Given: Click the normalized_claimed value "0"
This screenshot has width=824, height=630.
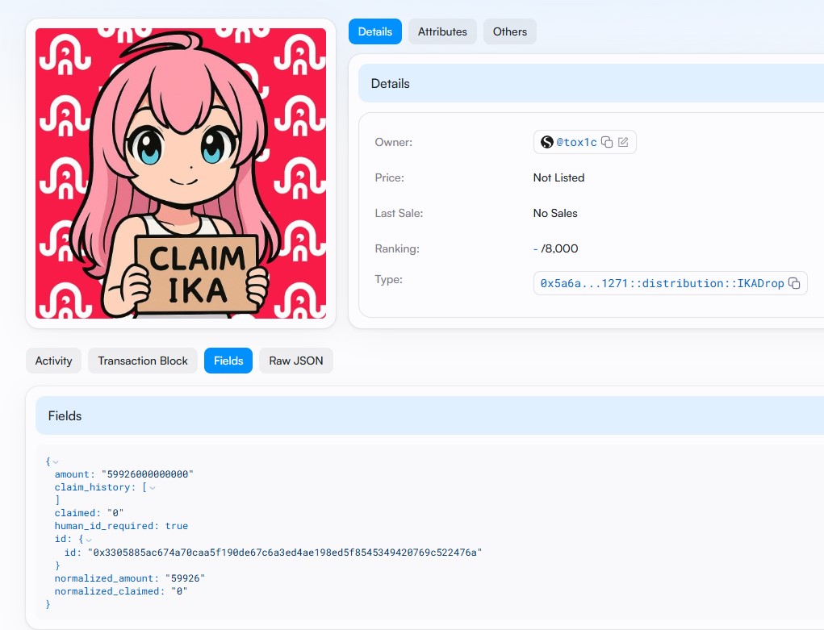Looking at the screenshot, I should (179, 591).
